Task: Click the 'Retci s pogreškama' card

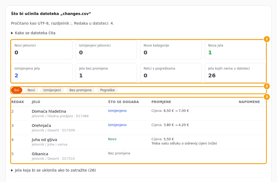Action: (x=171, y=73)
